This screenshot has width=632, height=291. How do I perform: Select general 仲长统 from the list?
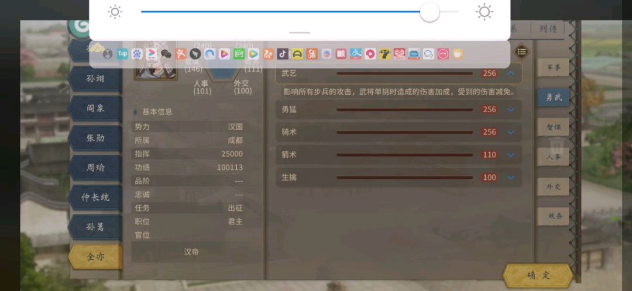[x=95, y=198]
